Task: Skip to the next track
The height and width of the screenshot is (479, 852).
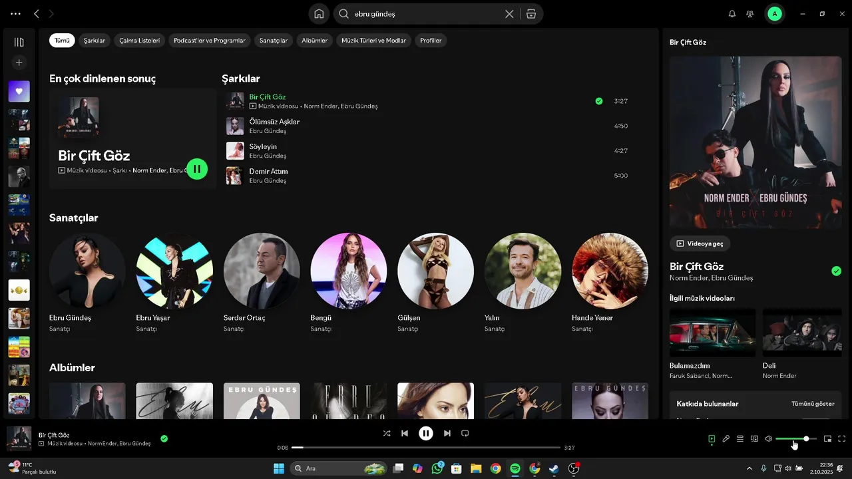Action: click(x=447, y=433)
